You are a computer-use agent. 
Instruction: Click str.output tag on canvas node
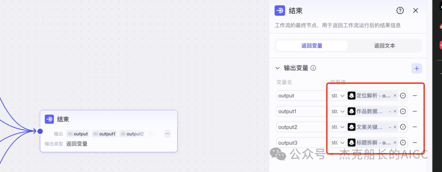tap(78, 134)
